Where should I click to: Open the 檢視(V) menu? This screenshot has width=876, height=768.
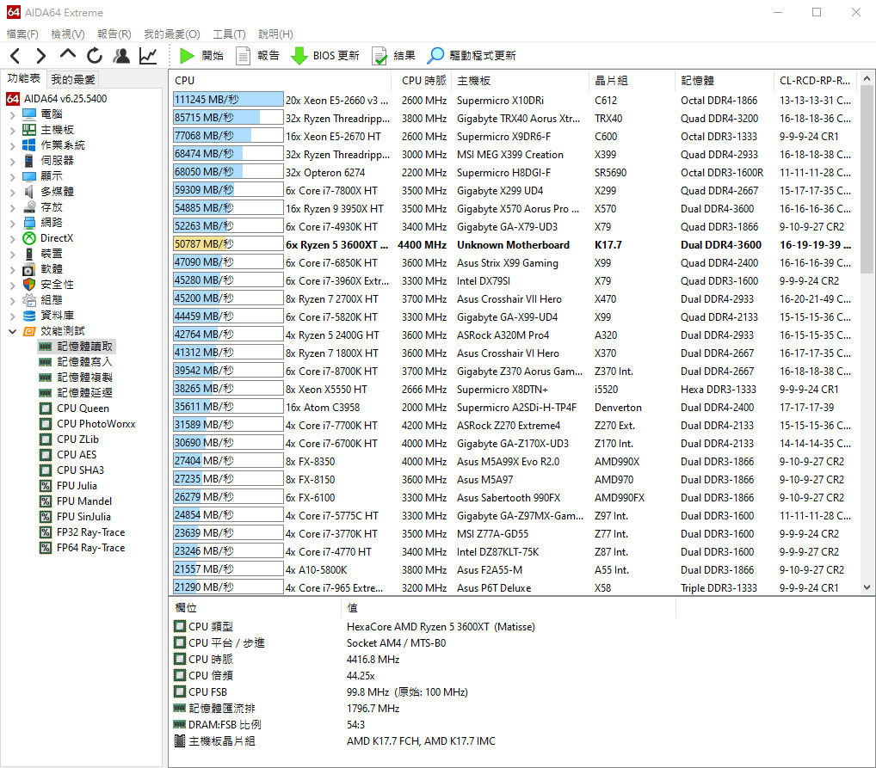coord(68,34)
